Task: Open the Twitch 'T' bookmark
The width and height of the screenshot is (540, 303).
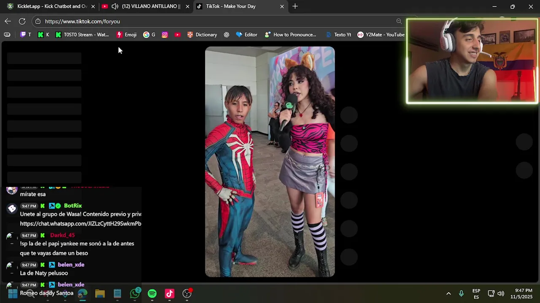Action: pyautogui.click(x=25, y=35)
